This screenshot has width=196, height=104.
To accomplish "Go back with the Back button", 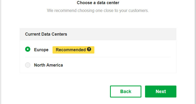I will (126, 92).
